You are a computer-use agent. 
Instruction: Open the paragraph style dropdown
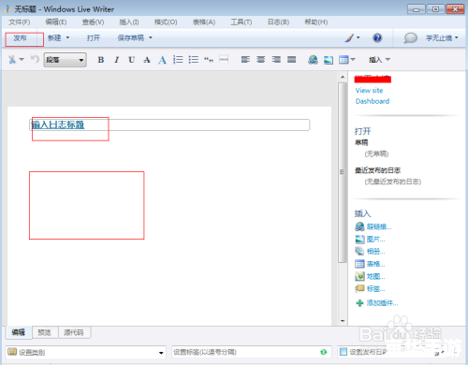(x=65, y=60)
